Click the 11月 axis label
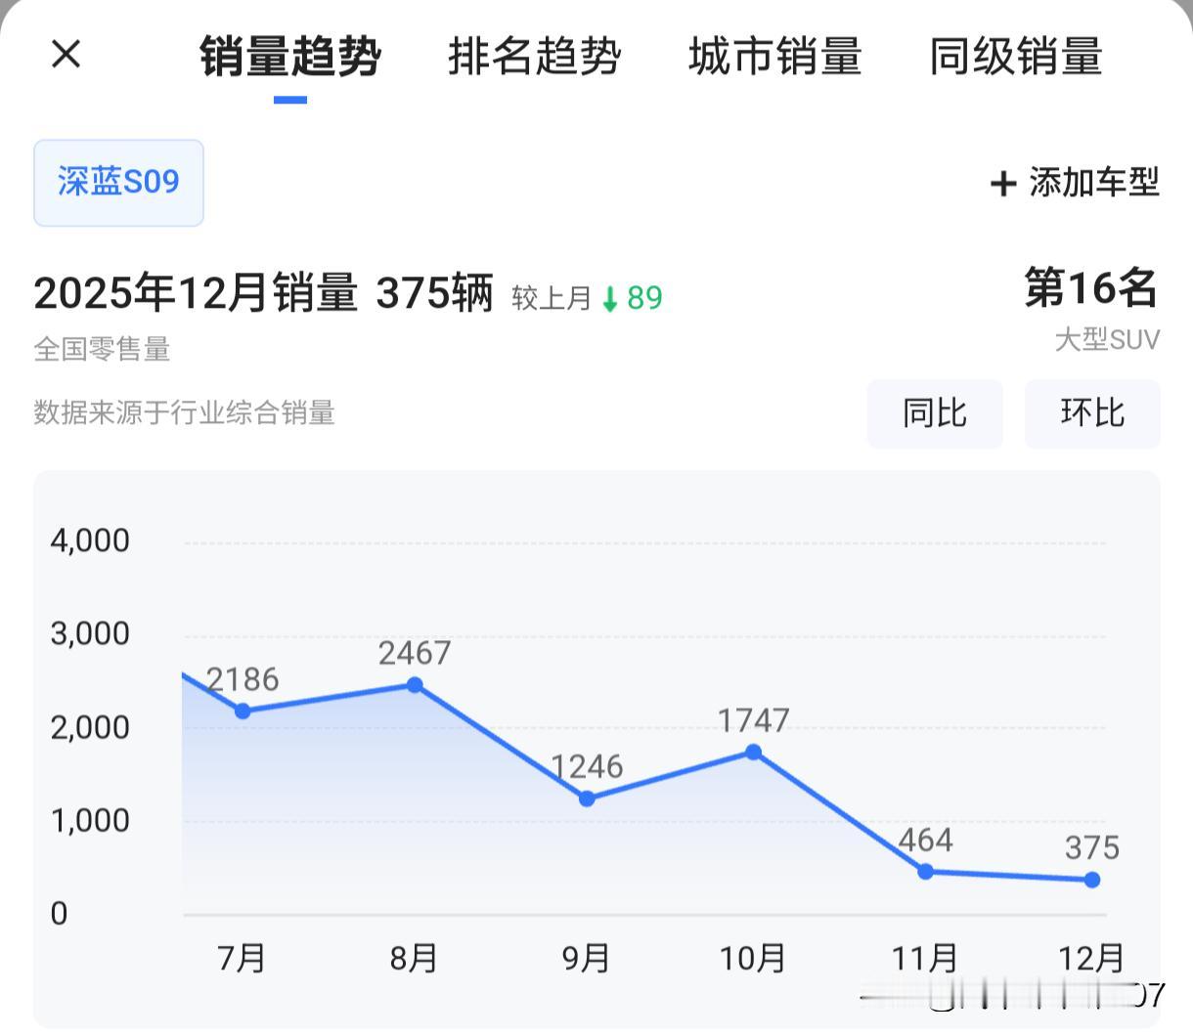The image size is (1193, 1036). (925, 958)
